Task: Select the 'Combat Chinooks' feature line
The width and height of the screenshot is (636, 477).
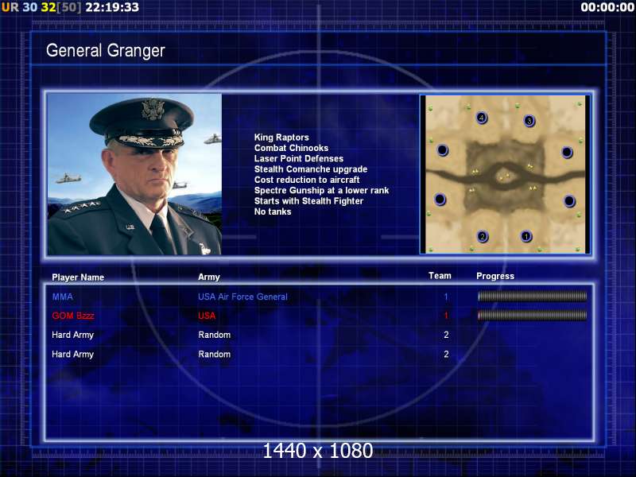Action: coord(291,148)
